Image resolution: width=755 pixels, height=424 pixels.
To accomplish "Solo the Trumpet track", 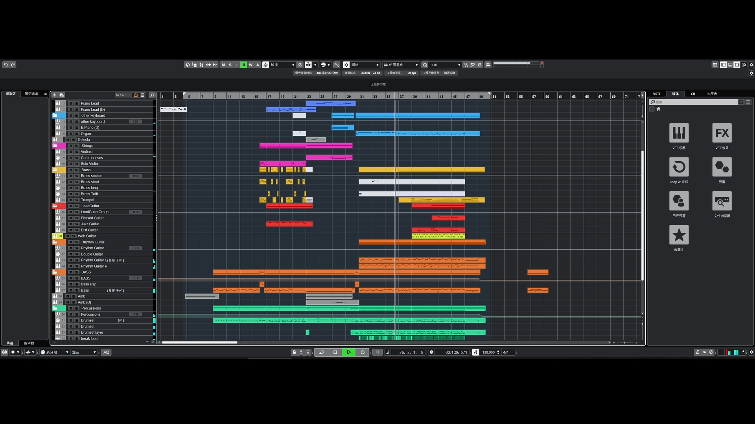I will [x=77, y=200].
